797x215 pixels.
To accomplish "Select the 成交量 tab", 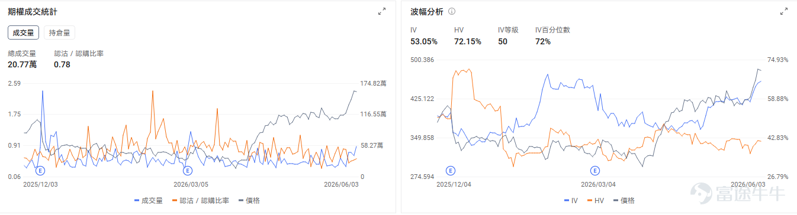I will coord(23,32).
